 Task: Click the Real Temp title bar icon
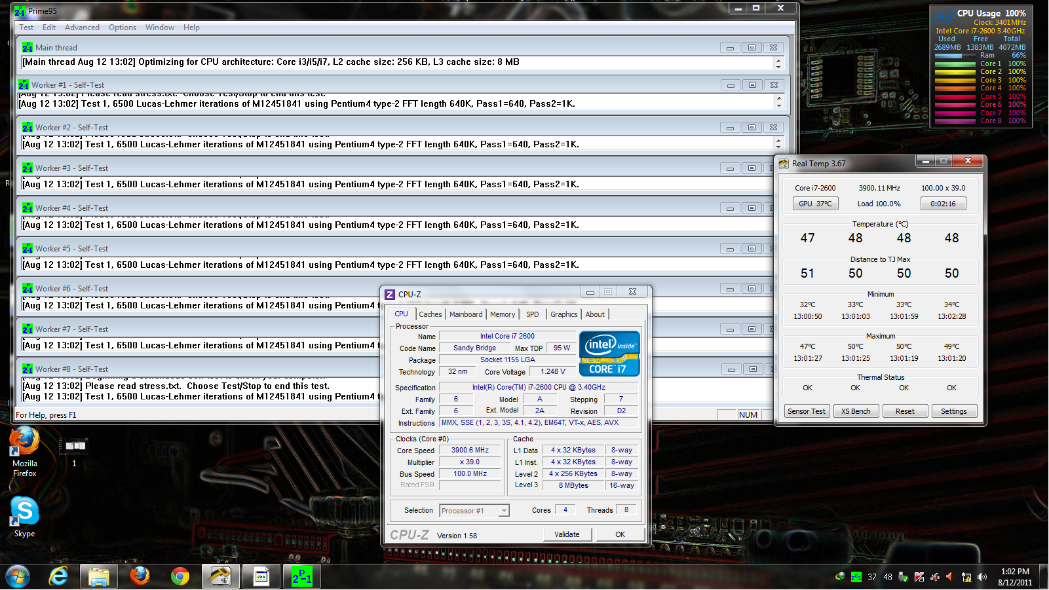click(784, 164)
